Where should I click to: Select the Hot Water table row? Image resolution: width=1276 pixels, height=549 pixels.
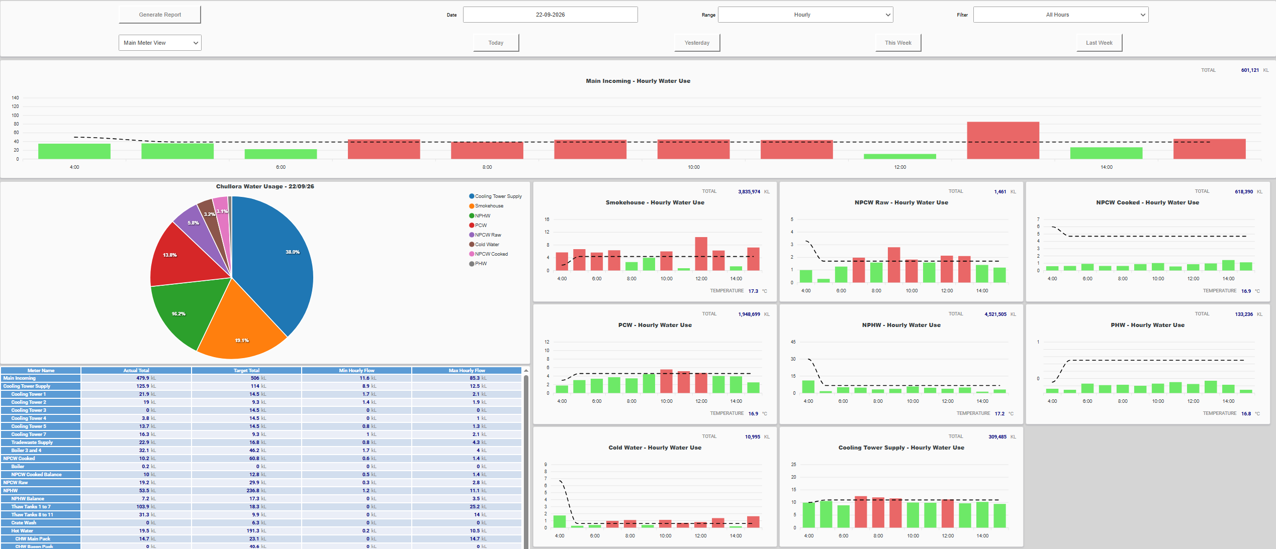pos(261,531)
